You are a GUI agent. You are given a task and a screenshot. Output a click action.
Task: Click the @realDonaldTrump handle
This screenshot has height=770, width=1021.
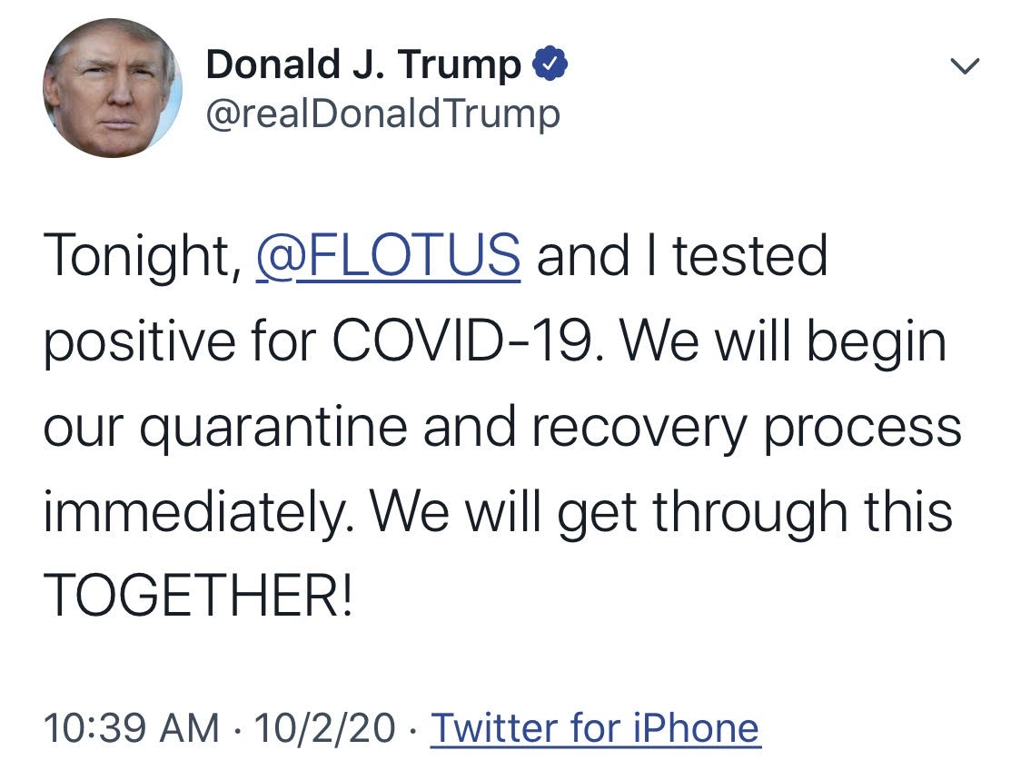tap(383, 114)
